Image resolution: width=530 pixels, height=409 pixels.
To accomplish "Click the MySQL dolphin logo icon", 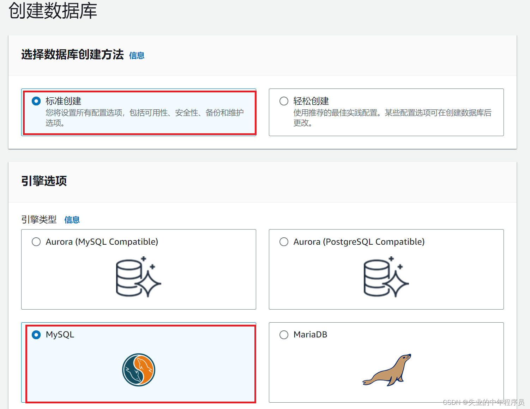I will pos(139,370).
